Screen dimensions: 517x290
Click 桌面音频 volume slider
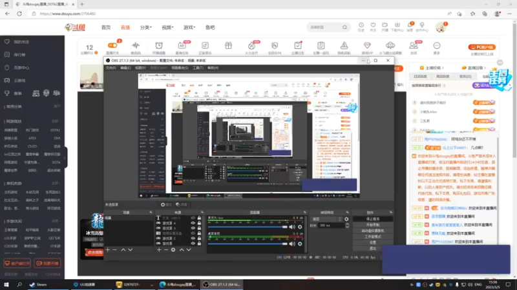point(248,244)
